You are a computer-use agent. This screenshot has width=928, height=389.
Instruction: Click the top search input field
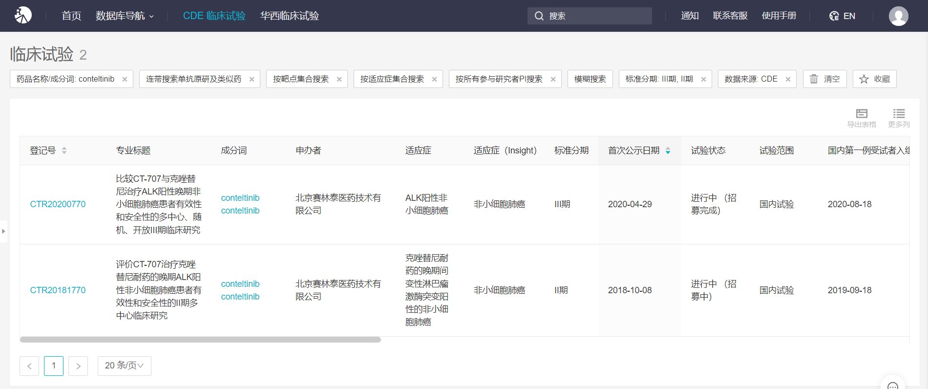tap(596, 16)
